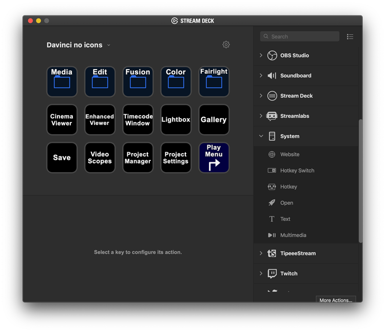
Task: Click the Open rocket icon
Action: pyautogui.click(x=272, y=202)
